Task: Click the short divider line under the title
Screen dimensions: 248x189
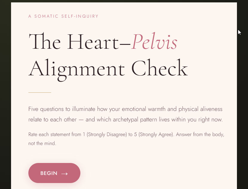Action: click(40, 93)
